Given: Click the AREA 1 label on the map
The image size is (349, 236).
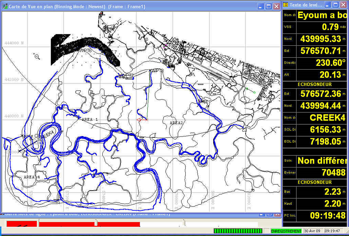Looking at the screenshot, I should (89, 119).
